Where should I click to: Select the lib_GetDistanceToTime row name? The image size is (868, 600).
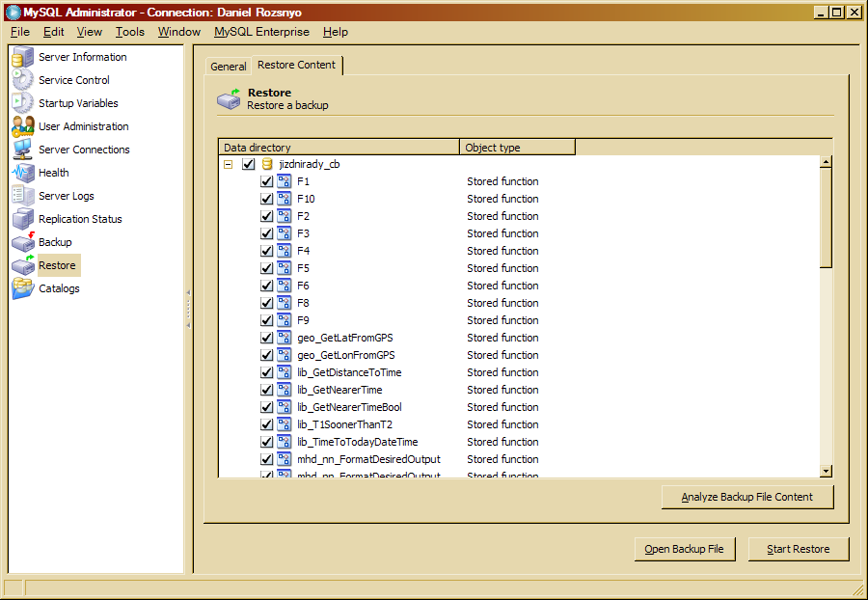(x=349, y=372)
